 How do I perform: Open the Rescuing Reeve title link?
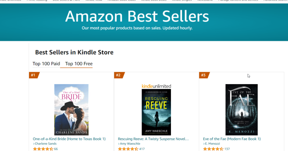coord(153,139)
